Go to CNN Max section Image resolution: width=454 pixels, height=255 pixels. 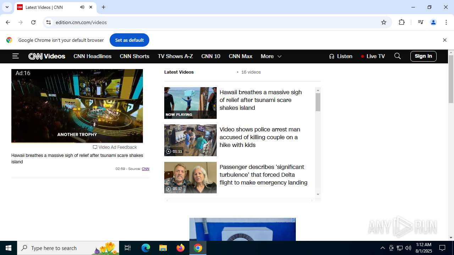[x=240, y=56]
